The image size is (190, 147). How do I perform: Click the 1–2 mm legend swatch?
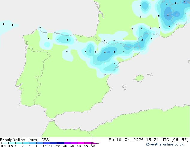(x=19, y=143)
